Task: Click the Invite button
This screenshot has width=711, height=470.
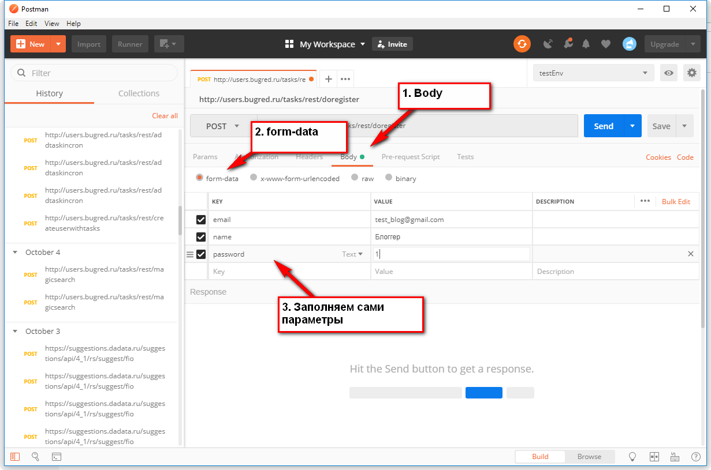Action: pos(392,44)
